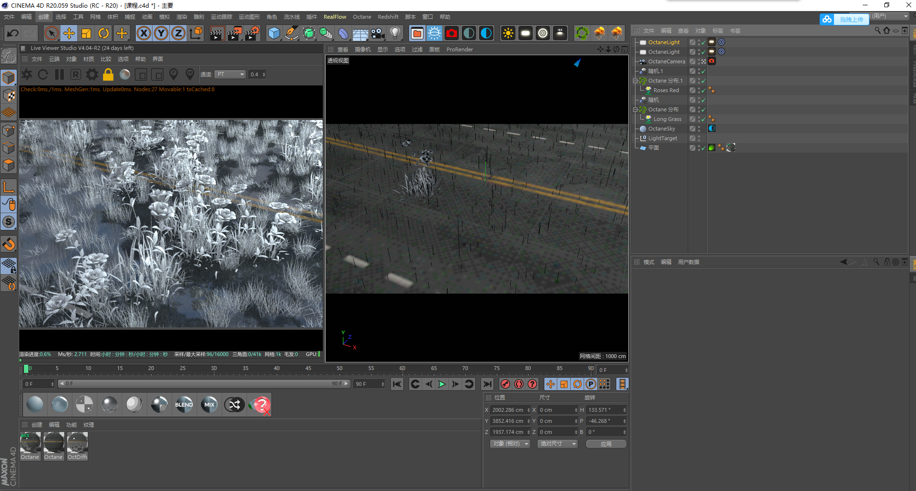Create Octane Blend material ball
Screen dimensions: 916x491
(184, 405)
